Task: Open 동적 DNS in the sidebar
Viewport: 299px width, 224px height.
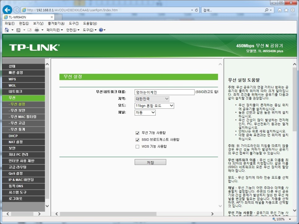Action: [24, 186]
